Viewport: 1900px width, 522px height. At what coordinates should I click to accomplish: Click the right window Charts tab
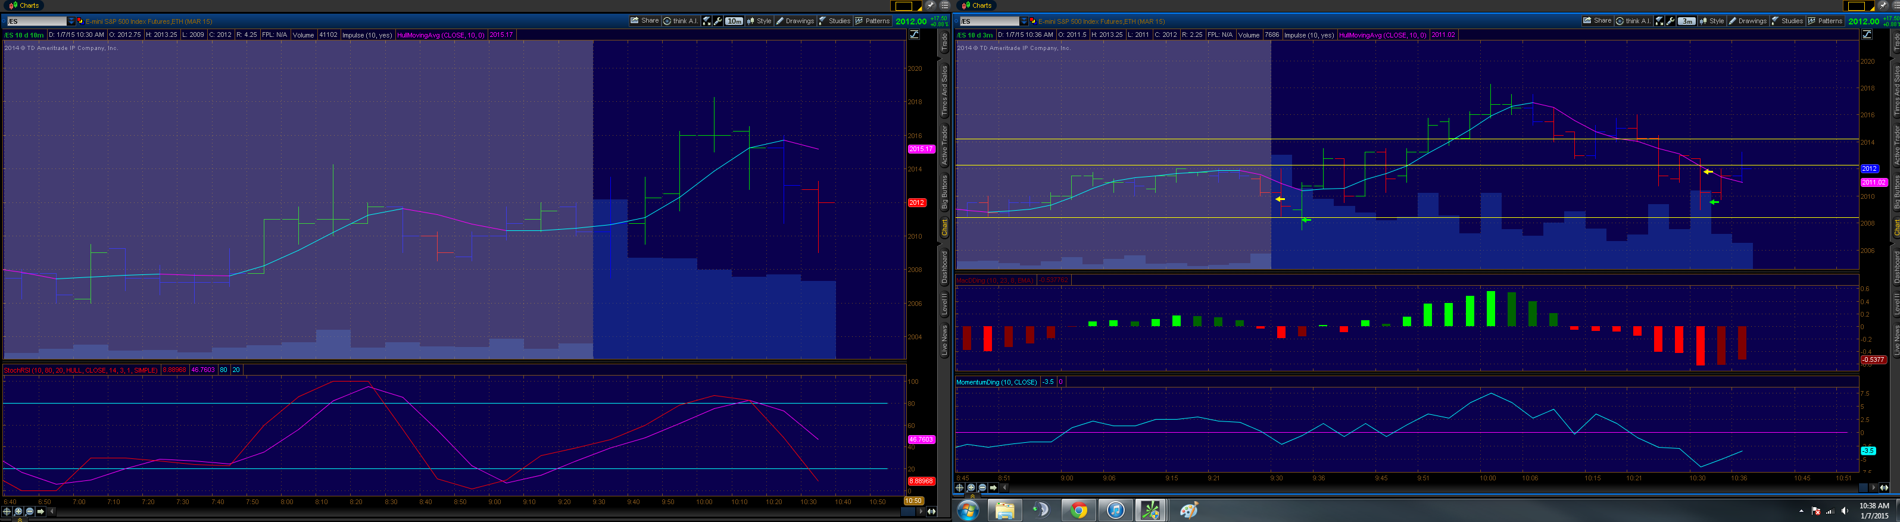tap(977, 5)
